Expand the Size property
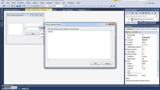 (x=126, y=61)
